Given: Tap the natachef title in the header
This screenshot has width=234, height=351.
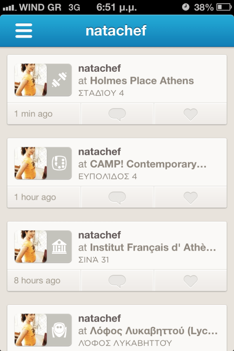Looking at the screenshot, I should pyautogui.click(x=116, y=31).
